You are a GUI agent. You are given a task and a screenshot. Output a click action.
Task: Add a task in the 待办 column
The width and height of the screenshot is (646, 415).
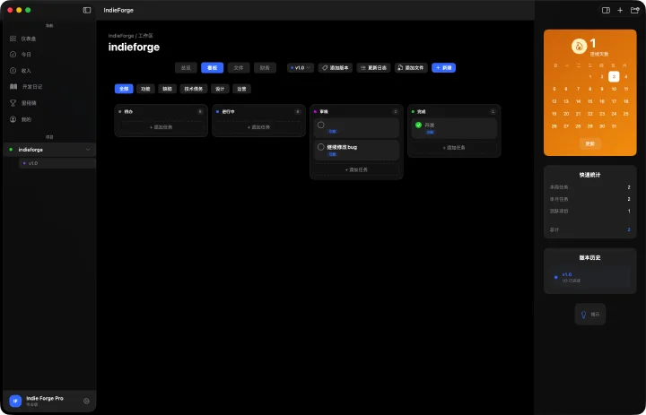point(161,127)
